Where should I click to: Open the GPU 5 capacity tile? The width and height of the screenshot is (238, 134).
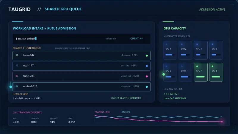(170, 72)
